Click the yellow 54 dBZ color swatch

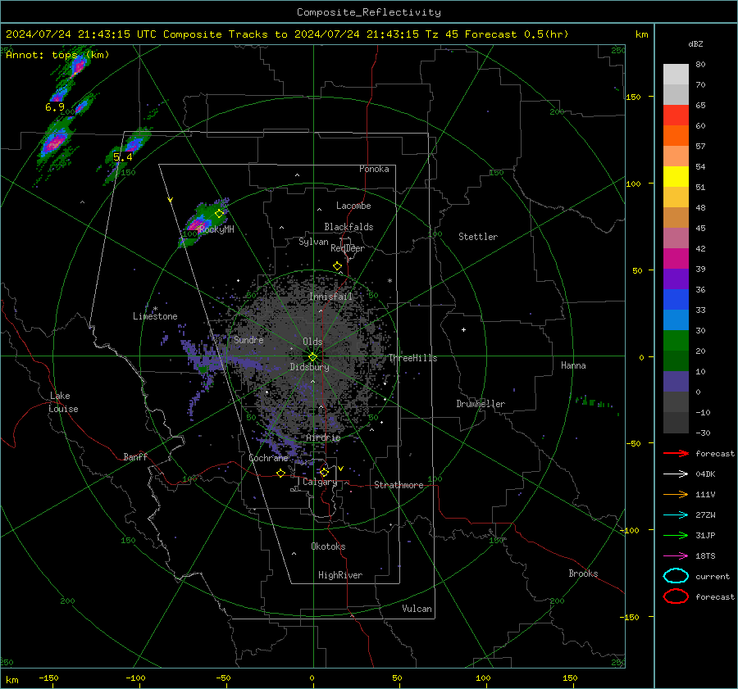676,177
